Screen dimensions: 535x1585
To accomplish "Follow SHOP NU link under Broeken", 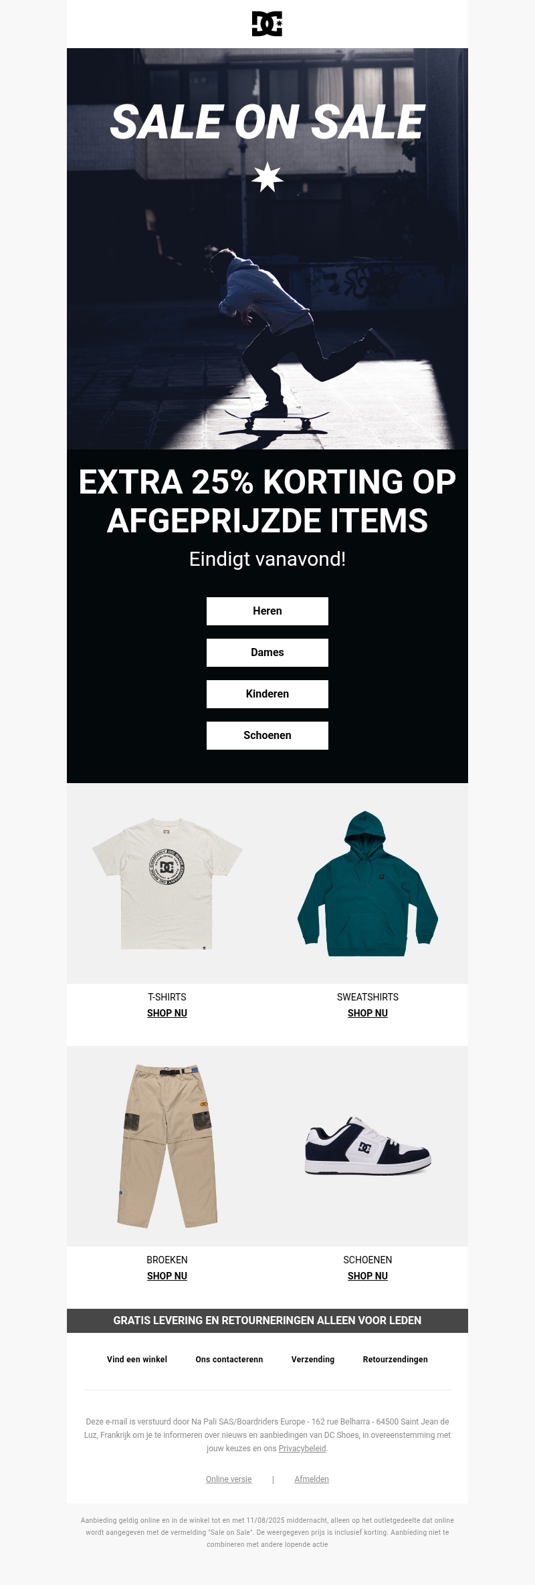I will (167, 1276).
